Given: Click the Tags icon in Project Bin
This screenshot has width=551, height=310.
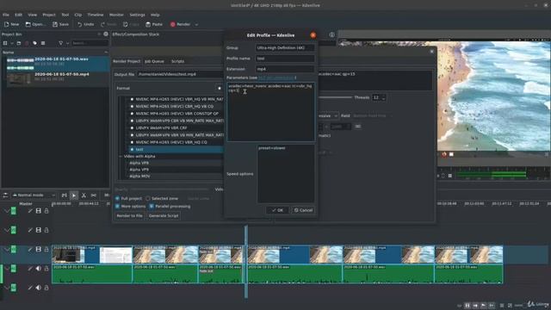Looking at the screenshot, I should (x=34, y=43).
